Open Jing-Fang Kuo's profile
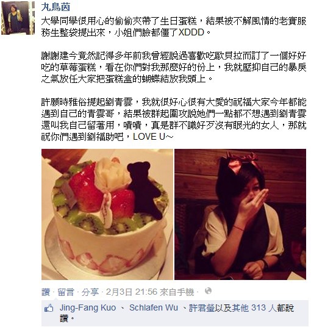The width and height of the screenshot is (311, 327). 88,307
